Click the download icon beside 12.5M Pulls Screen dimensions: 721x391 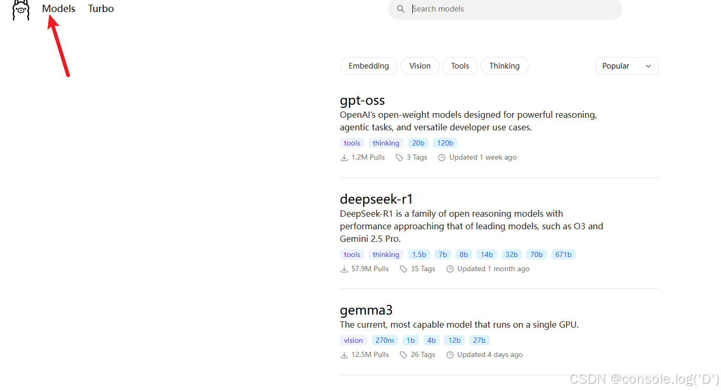click(x=344, y=355)
